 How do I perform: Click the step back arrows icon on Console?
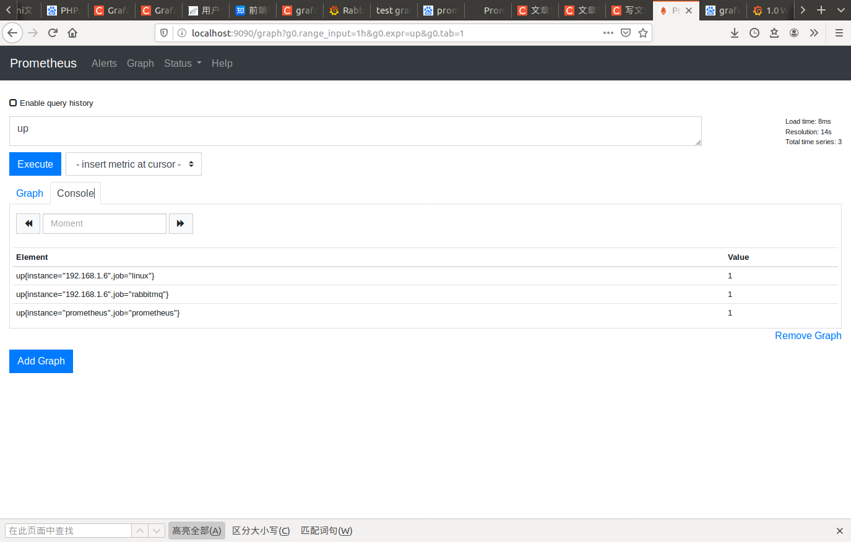(28, 223)
